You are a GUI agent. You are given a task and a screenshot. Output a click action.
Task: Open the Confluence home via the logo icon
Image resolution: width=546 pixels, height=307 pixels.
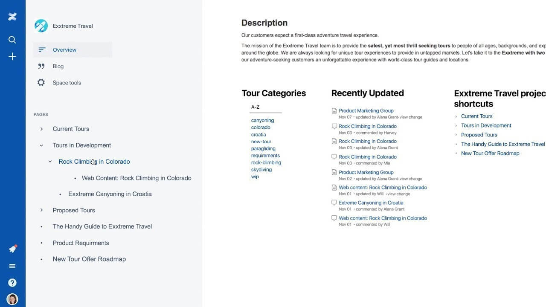click(x=12, y=17)
